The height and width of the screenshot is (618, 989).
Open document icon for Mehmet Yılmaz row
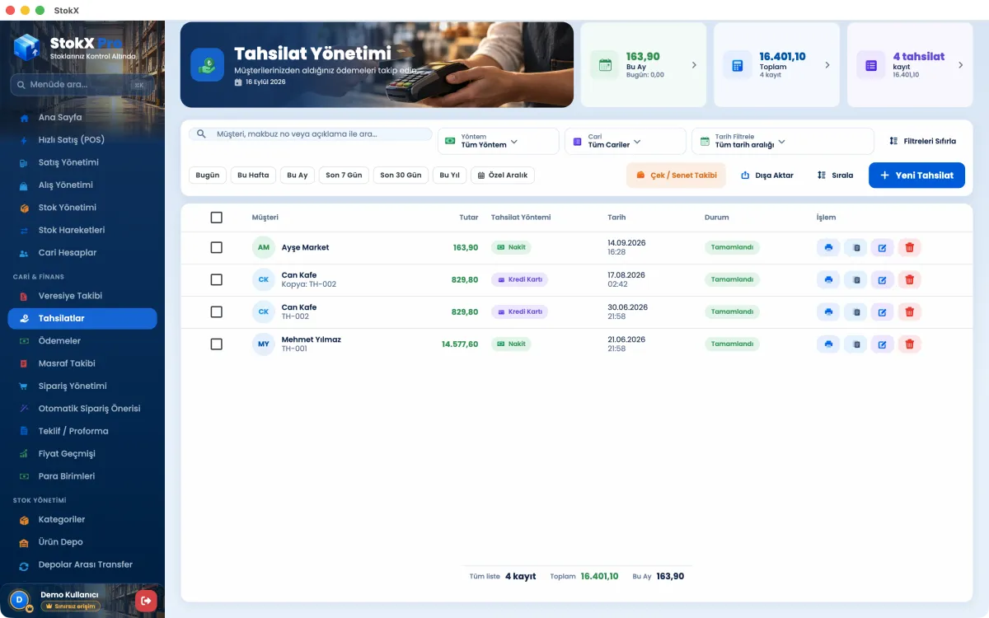[855, 344]
